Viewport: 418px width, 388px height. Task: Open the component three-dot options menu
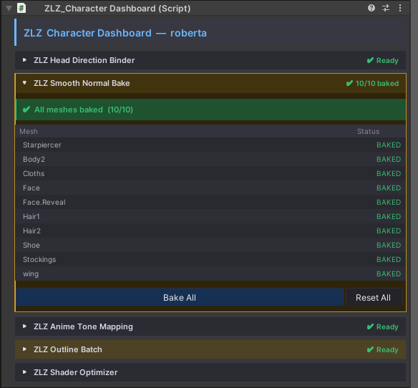click(400, 8)
